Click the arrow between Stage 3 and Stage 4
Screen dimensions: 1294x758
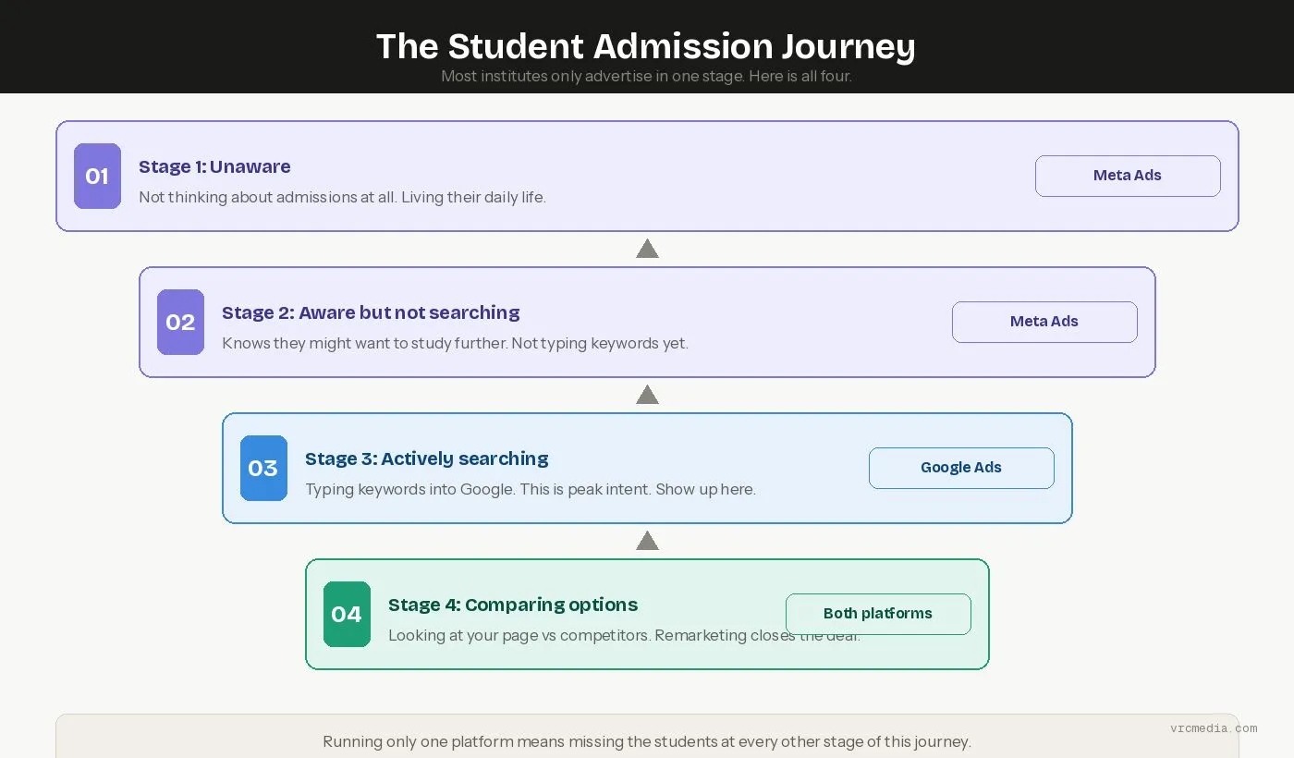[x=647, y=541]
